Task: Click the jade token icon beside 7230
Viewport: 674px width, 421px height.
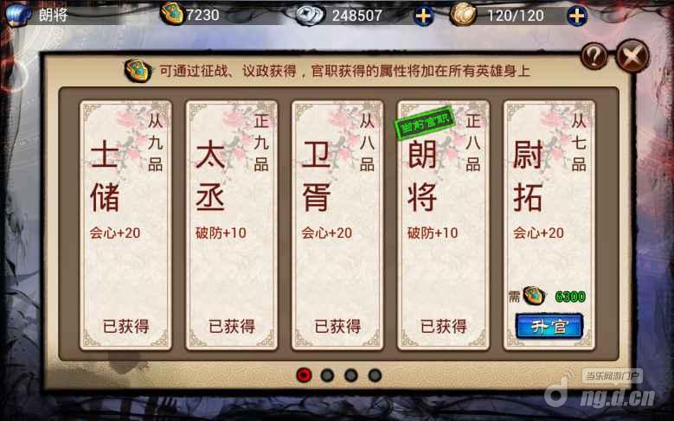Action: [171, 14]
